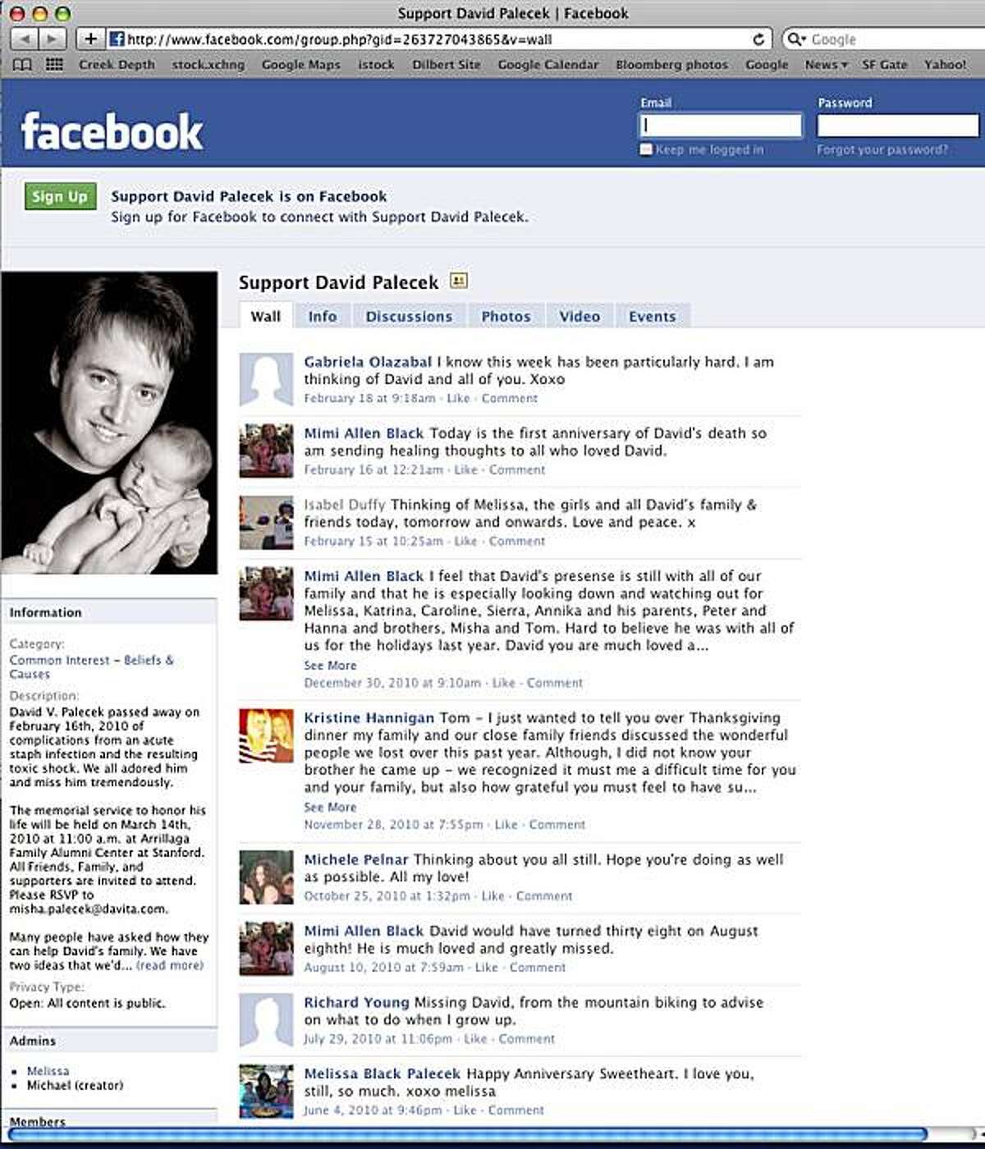
Task: Open the Google search magnifier dropdown
Action: [796, 39]
